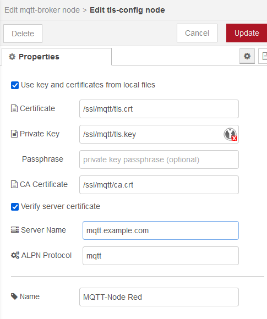Uncheck Use key and certificates from local files
Screen dimensions: 267x319
pos(15,85)
